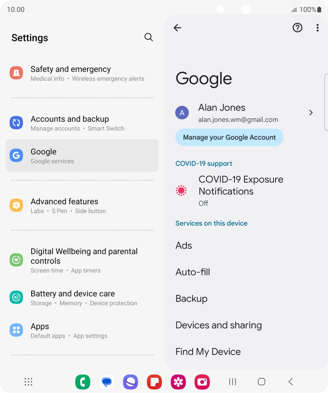
Task: Open the three-dot overflow menu
Action: 318,28
